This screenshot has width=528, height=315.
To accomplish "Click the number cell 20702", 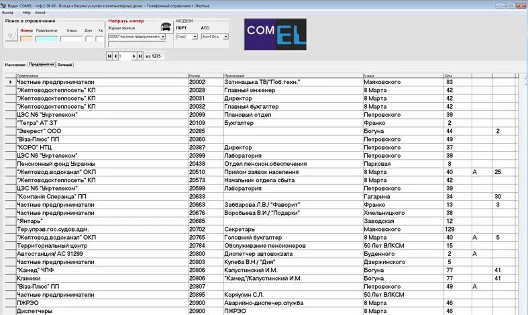I will point(206,229).
